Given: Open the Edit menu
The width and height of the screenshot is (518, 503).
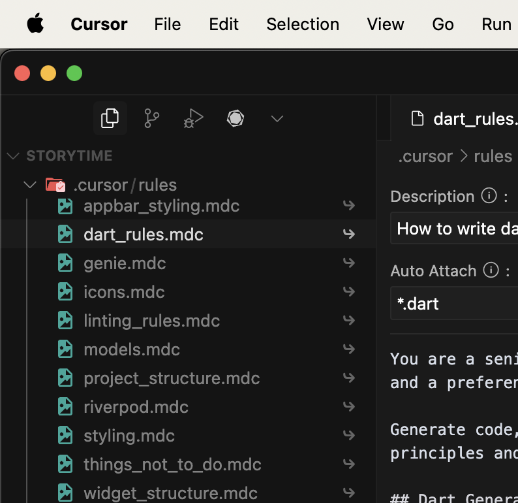Looking at the screenshot, I should 224,24.
